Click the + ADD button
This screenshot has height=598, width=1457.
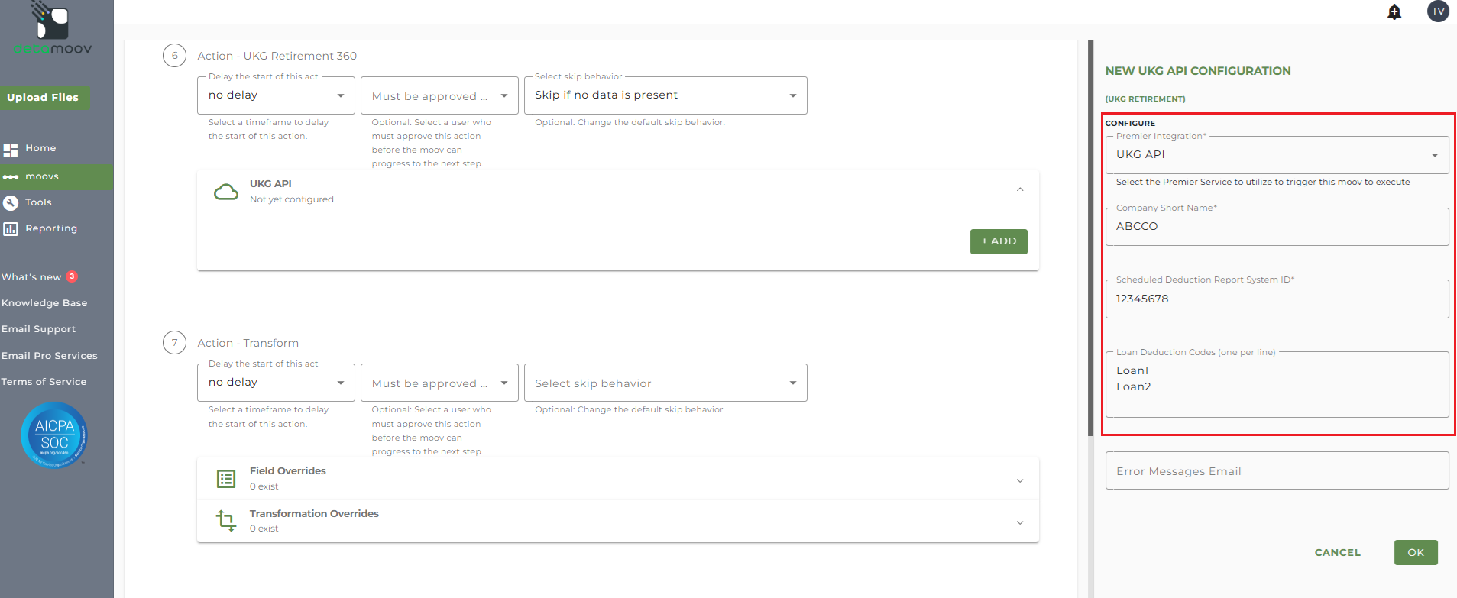pos(999,241)
